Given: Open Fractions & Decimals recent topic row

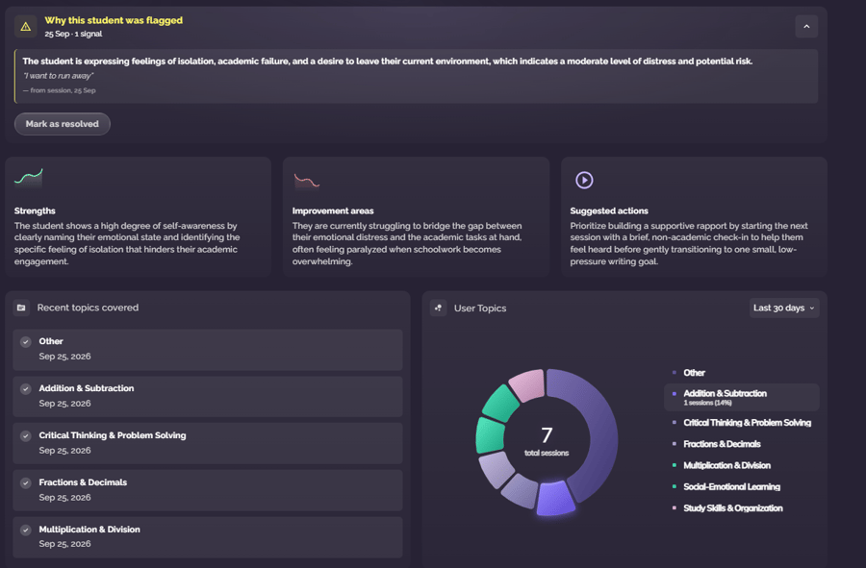Looking at the screenshot, I should [208, 490].
